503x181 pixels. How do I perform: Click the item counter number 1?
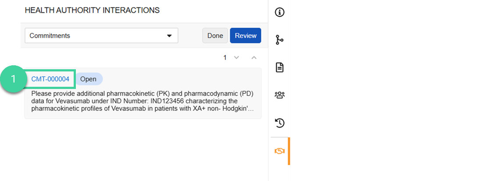coord(225,58)
